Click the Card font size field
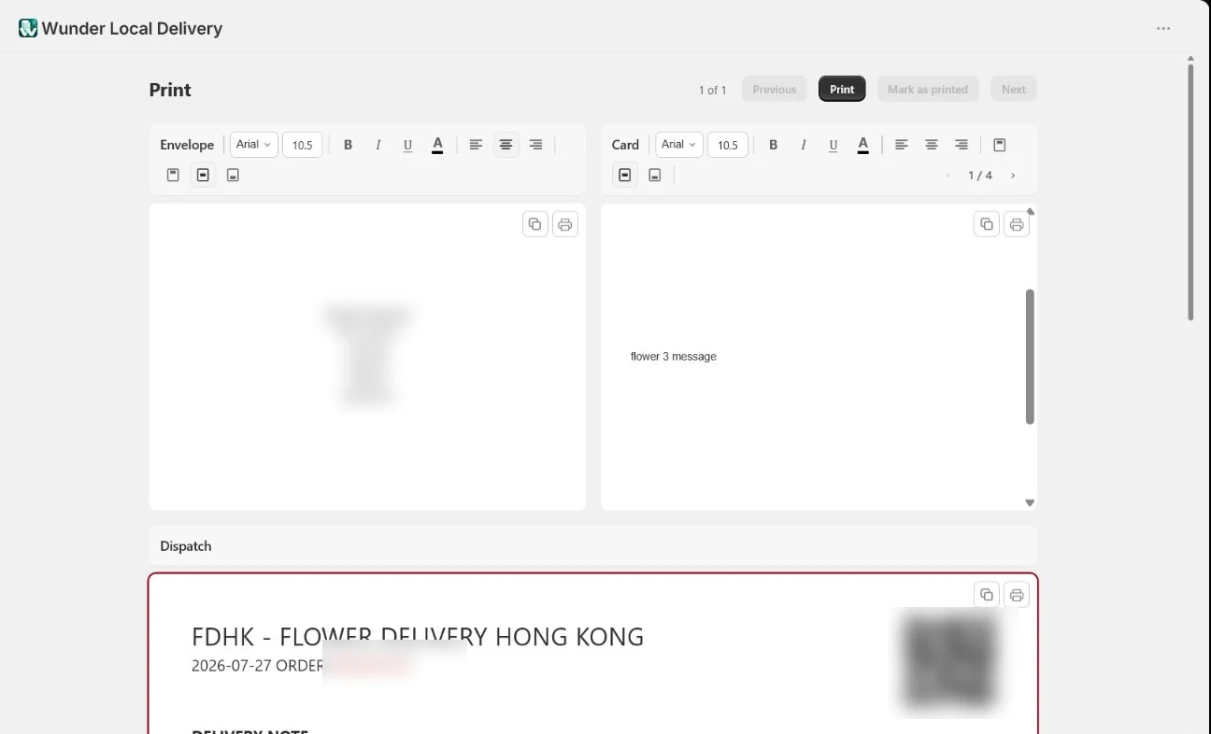 tap(728, 145)
